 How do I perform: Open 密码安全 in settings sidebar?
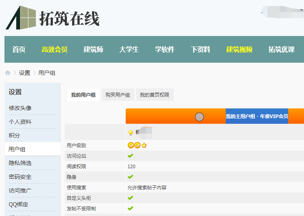click(x=20, y=177)
